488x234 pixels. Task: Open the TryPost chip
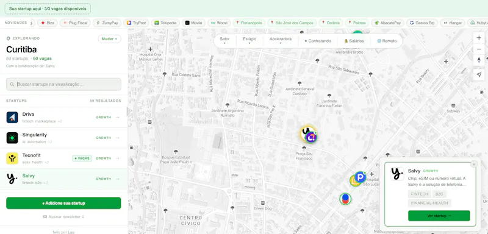(x=136, y=23)
